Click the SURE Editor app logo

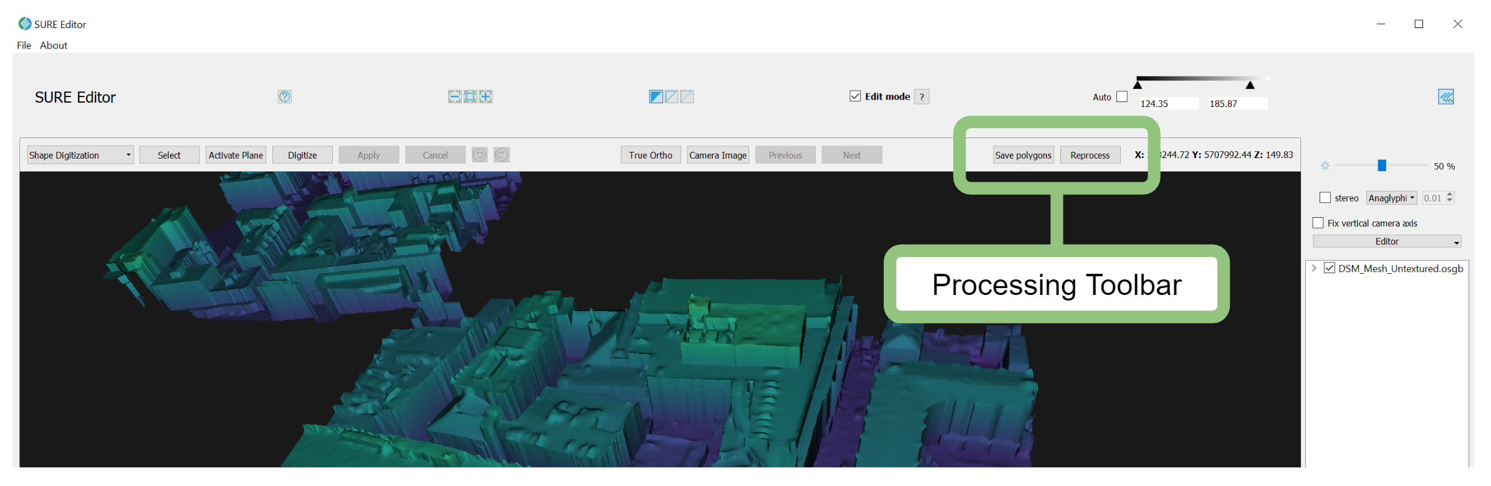pyautogui.click(x=25, y=24)
